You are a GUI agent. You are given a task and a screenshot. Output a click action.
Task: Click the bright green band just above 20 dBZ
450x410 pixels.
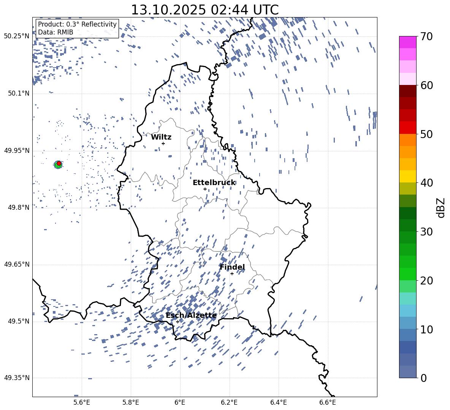pos(407,274)
